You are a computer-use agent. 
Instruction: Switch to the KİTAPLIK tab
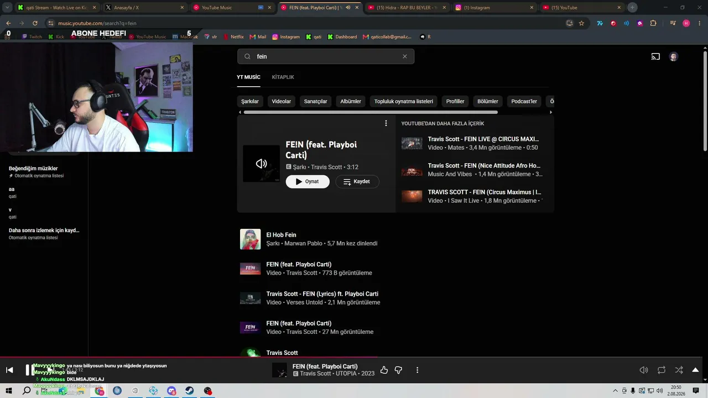(x=283, y=77)
